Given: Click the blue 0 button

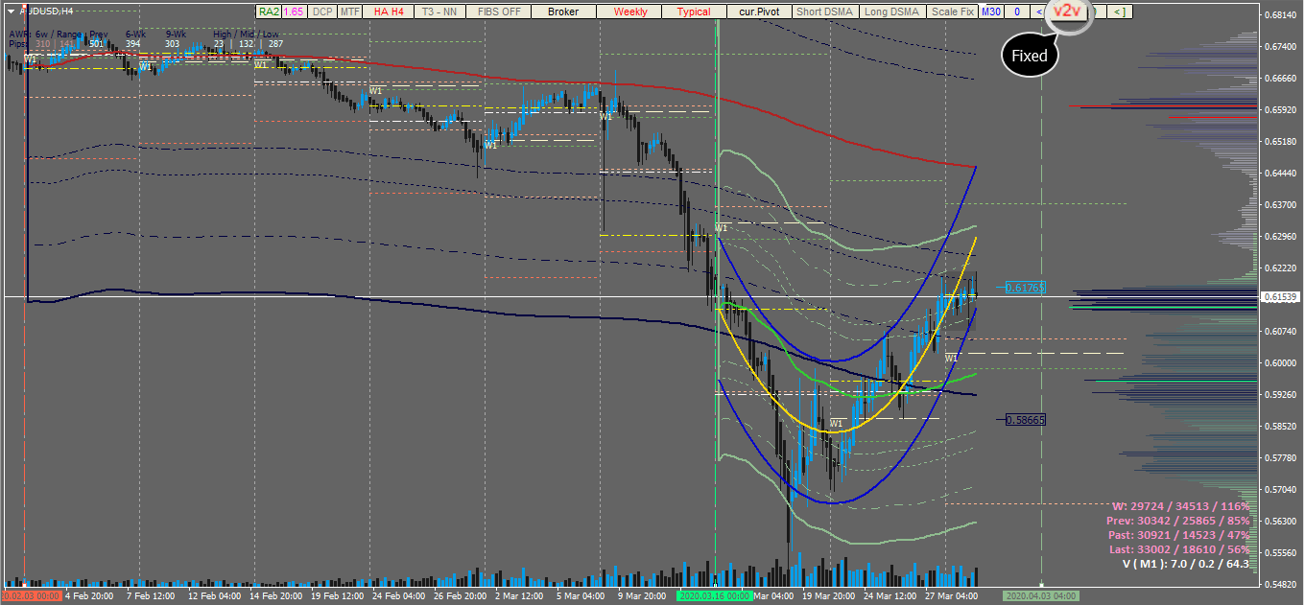Looking at the screenshot, I should (1017, 12).
